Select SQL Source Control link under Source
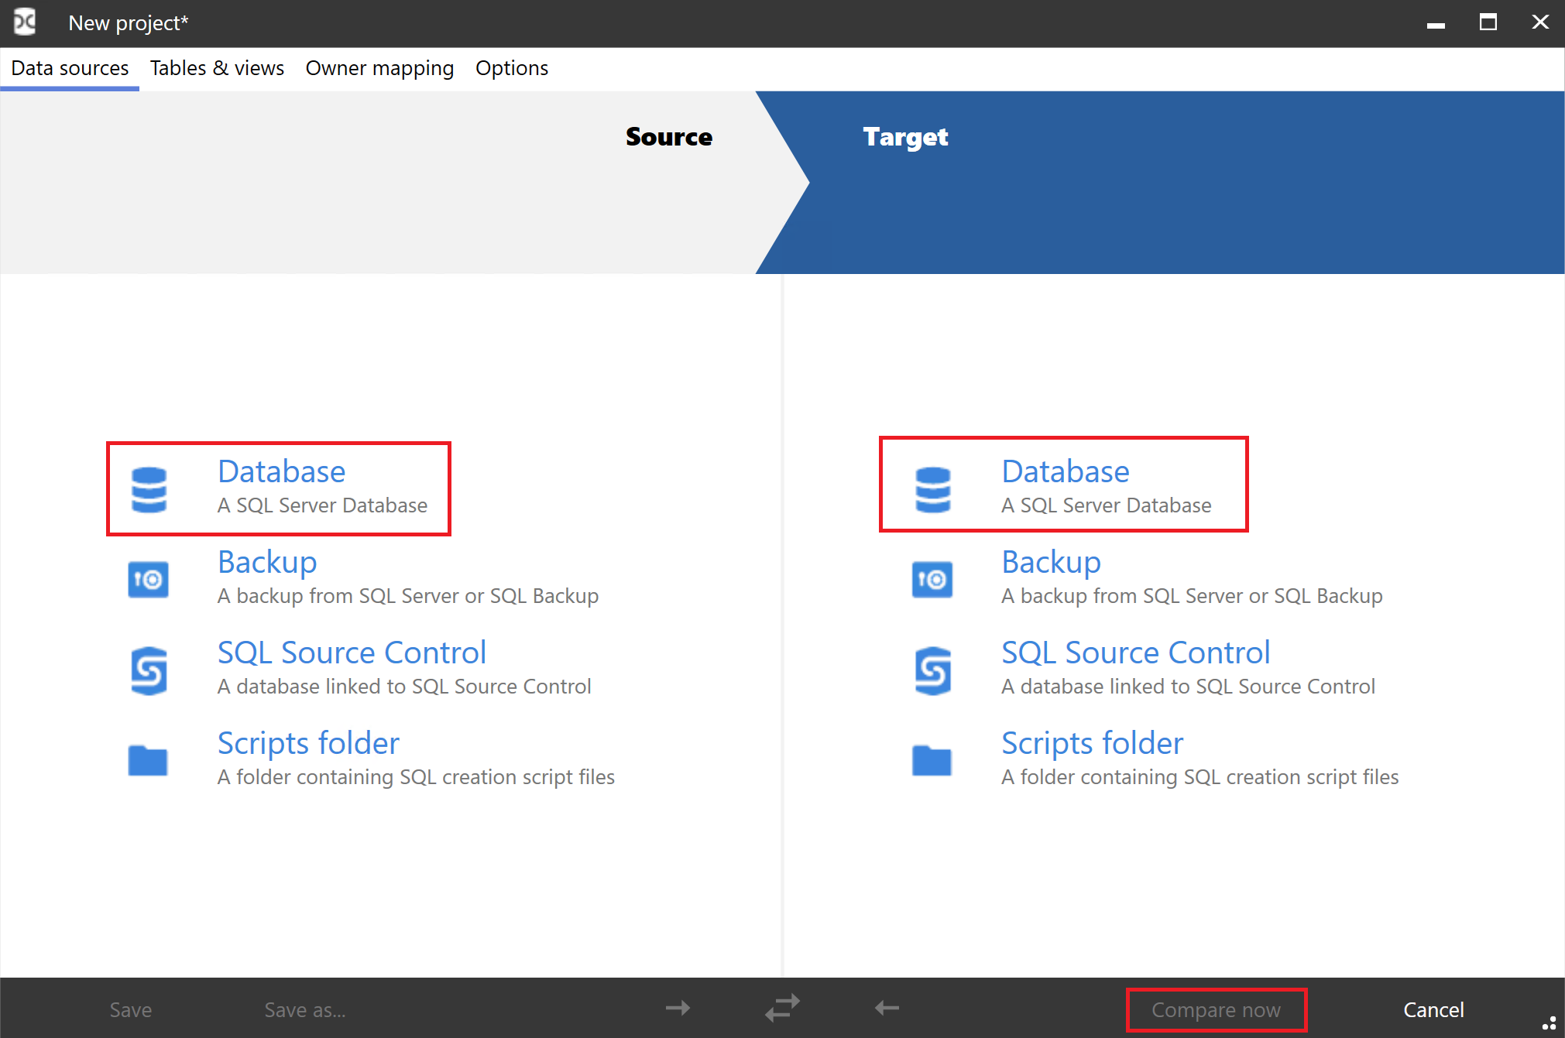 (352, 653)
